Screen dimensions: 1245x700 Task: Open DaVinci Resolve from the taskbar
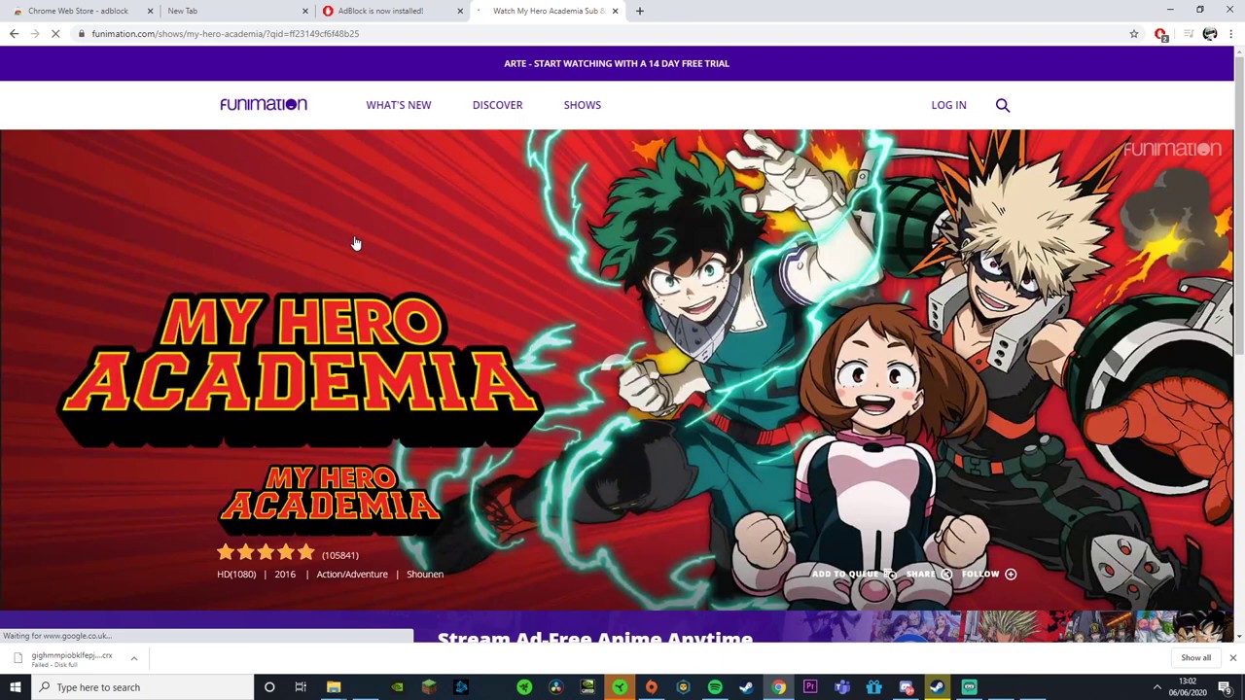point(555,687)
